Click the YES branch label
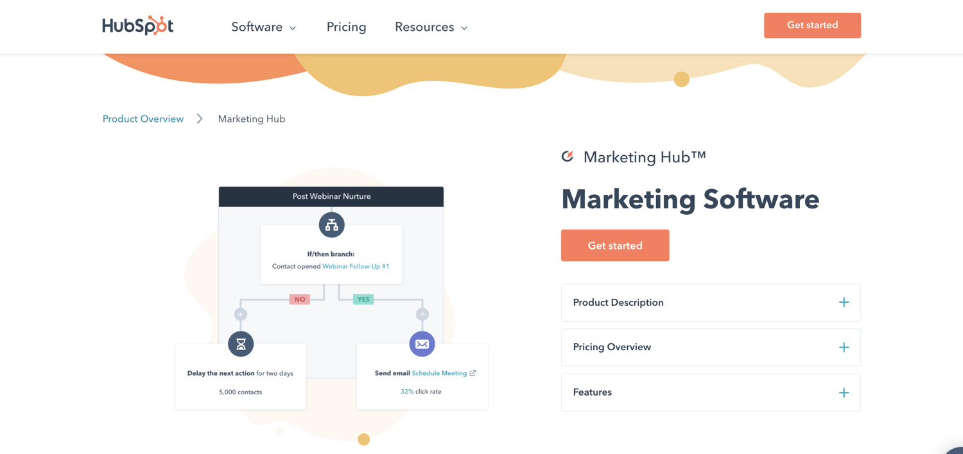963x454 pixels. (x=363, y=299)
